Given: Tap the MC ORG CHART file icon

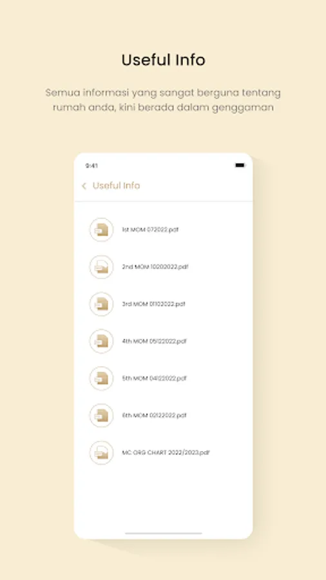Looking at the screenshot, I should (101, 453).
